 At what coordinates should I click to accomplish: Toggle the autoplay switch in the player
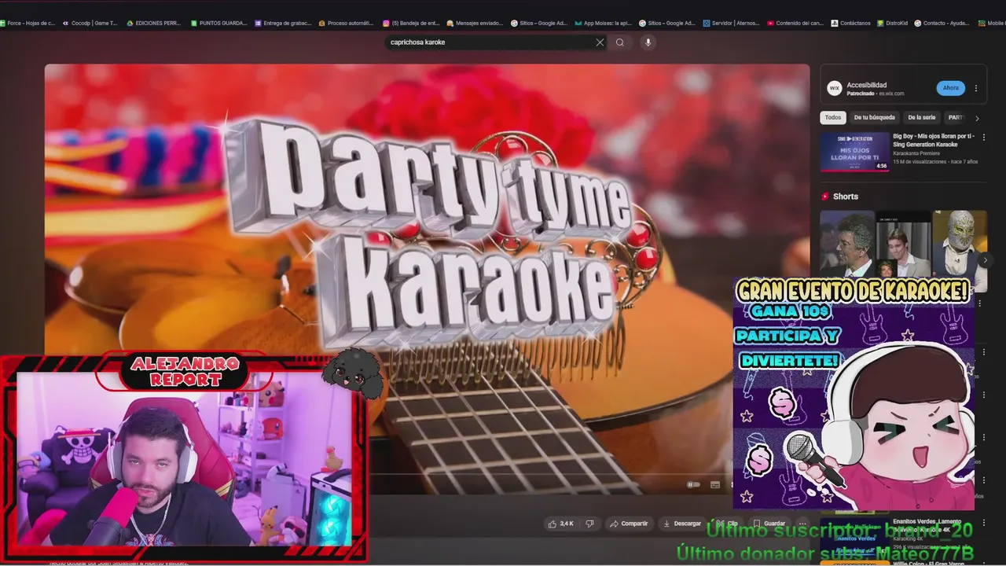pos(693,484)
